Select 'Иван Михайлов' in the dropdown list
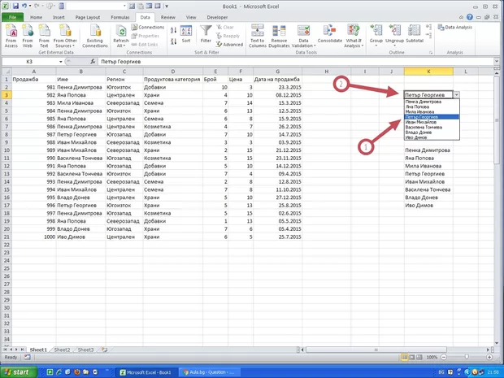 pyautogui.click(x=423, y=122)
